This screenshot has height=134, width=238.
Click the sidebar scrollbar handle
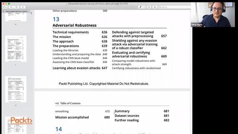coord(31,13)
